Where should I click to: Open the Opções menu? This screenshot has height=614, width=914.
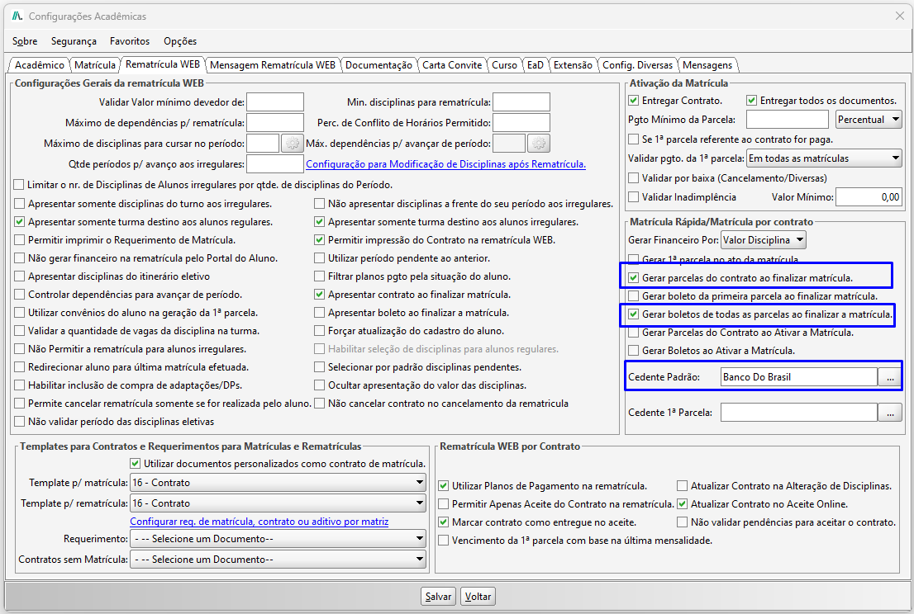[180, 41]
